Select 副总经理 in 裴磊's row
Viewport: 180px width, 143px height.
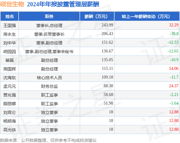click(49, 60)
